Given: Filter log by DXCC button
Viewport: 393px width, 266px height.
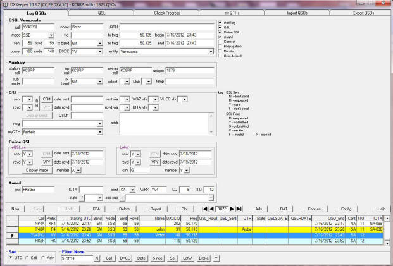Looking at the screenshot, I should tap(125, 258).
